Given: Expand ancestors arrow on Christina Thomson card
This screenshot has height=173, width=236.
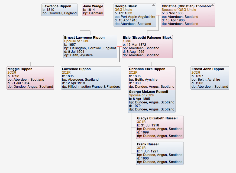Looking at the screenshot, I should [x=212, y=5].
